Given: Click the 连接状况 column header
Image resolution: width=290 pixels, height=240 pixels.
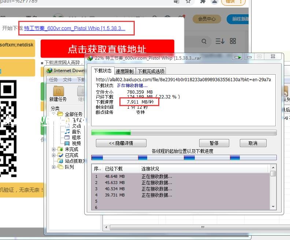Looking at the screenshot, I should [204, 169].
